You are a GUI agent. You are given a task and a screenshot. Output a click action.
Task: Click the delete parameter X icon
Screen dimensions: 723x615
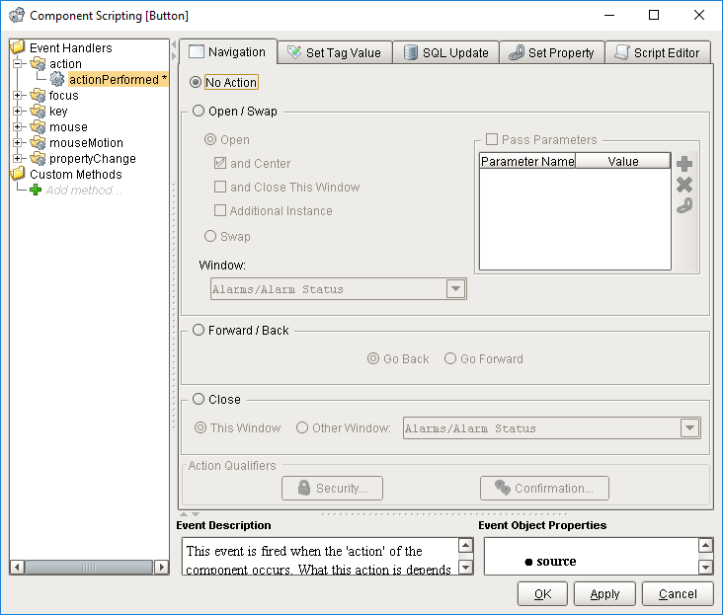(684, 185)
